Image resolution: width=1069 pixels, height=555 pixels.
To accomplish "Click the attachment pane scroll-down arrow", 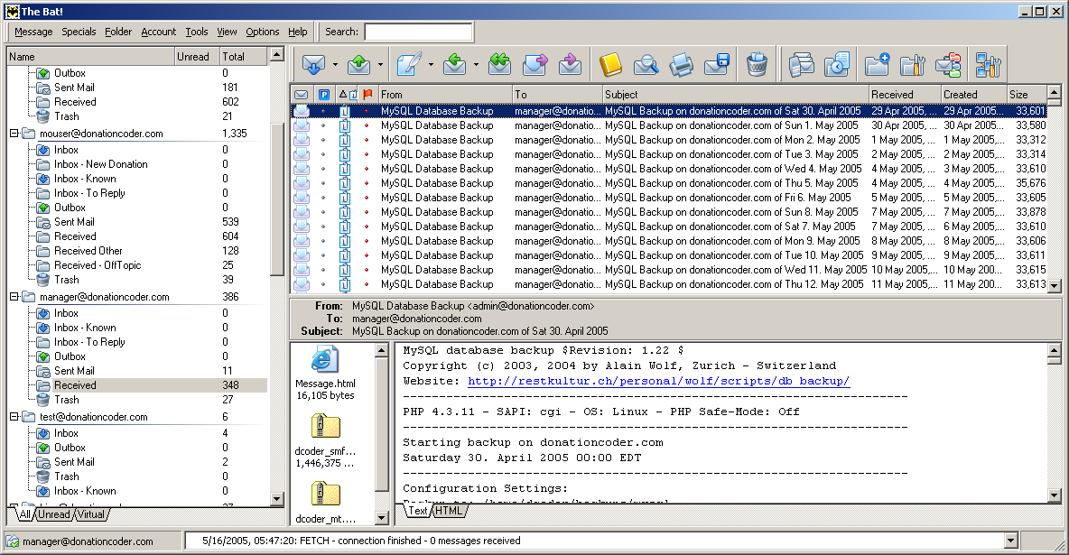I will [x=382, y=518].
